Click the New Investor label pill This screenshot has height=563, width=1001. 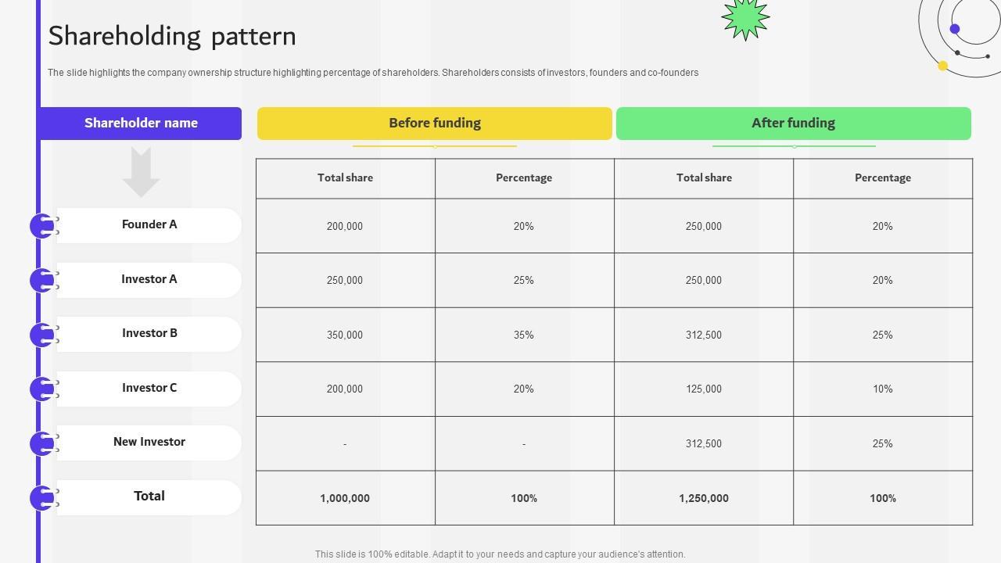pyautogui.click(x=149, y=443)
